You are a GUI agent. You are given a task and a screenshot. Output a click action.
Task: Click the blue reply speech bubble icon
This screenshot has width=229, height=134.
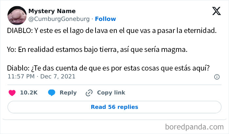52,93
